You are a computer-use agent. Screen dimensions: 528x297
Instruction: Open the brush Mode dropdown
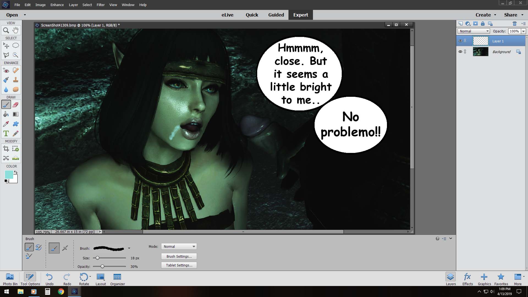pos(179,246)
